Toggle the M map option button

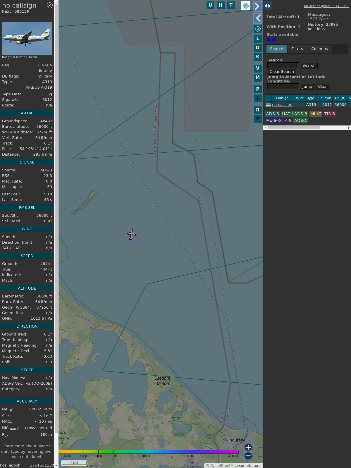(x=258, y=78)
